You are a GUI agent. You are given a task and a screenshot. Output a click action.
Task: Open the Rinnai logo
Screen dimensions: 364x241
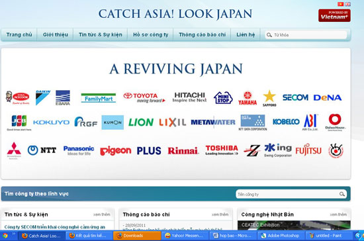(183, 151)
